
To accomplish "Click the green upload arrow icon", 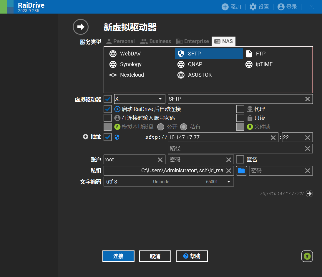I will 307,256.
